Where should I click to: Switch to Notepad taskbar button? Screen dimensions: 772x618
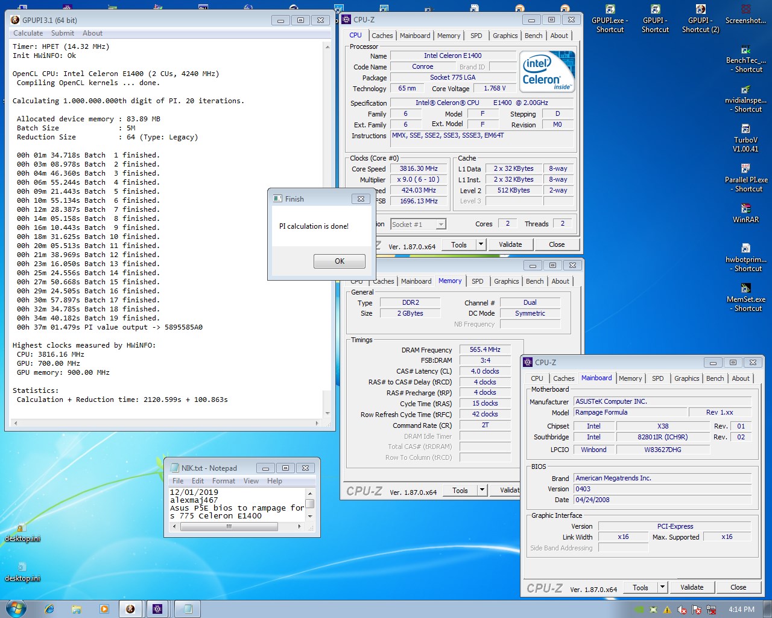pyautogui.click(x=188, y=609)
